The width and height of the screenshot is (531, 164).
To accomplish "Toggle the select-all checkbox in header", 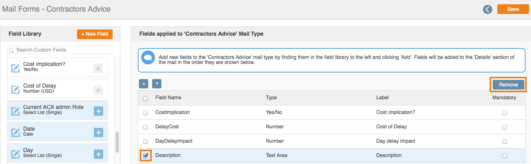I will tap(146, 99).
